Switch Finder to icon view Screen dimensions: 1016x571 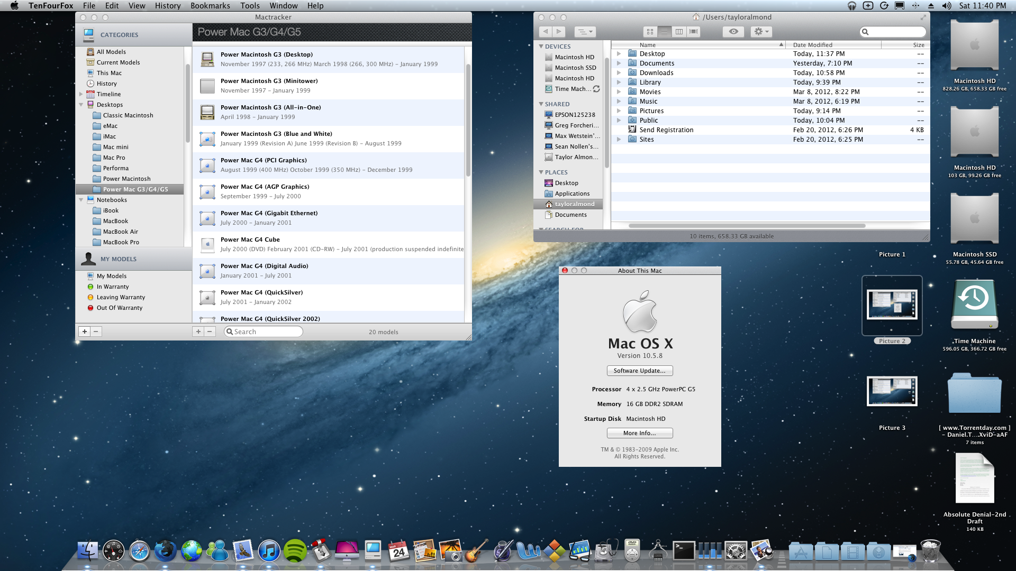(650, 32)
